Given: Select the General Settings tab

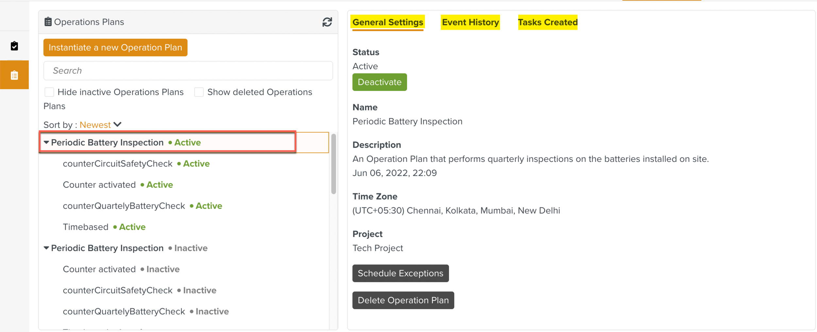Looking at the screenshot, I should tap(388, 22).
